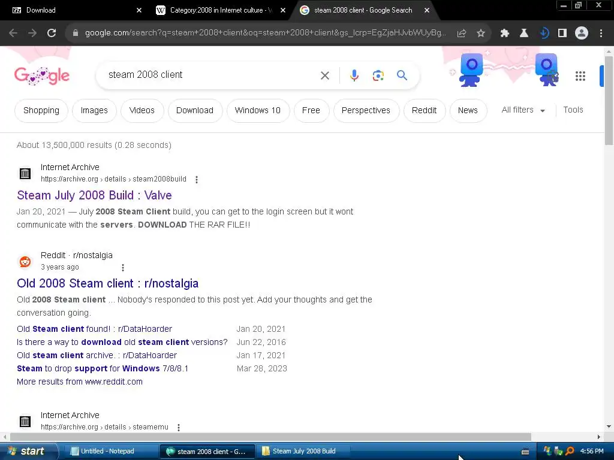The width and height of the screenshot is (614, 460).
Task: Click the browser address bar URL
Action: point(265,33)
